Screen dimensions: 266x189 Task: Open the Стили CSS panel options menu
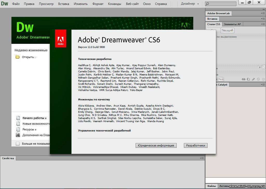click(263, 24)
